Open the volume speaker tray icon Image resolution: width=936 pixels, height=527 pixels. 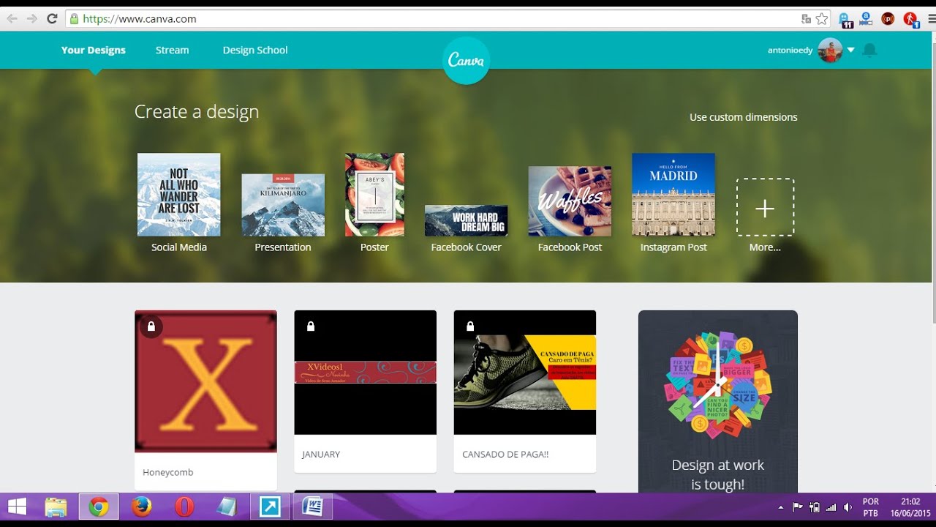[x=848, y=507]
